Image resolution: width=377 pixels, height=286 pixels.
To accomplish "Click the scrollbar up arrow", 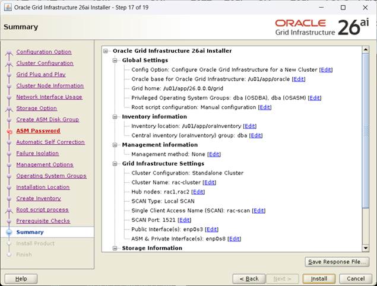I will (366, 50).
